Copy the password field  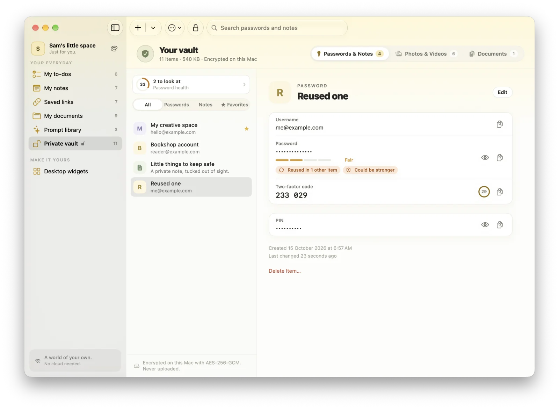(x=500, y=158)
